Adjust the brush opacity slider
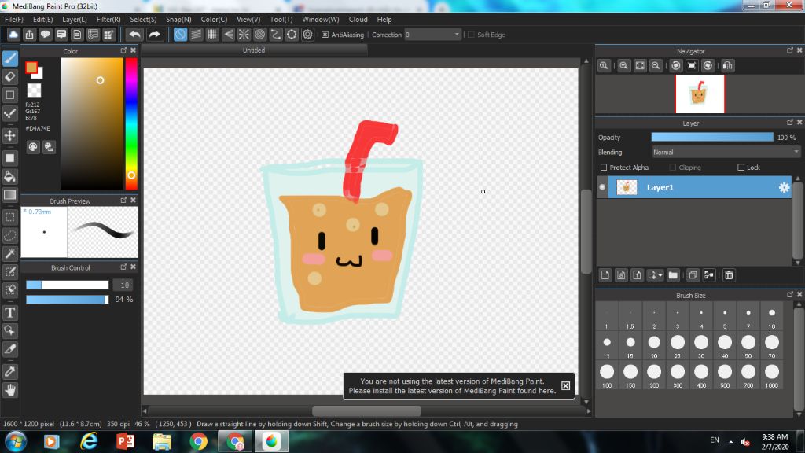805x453 pixels. 68,300
